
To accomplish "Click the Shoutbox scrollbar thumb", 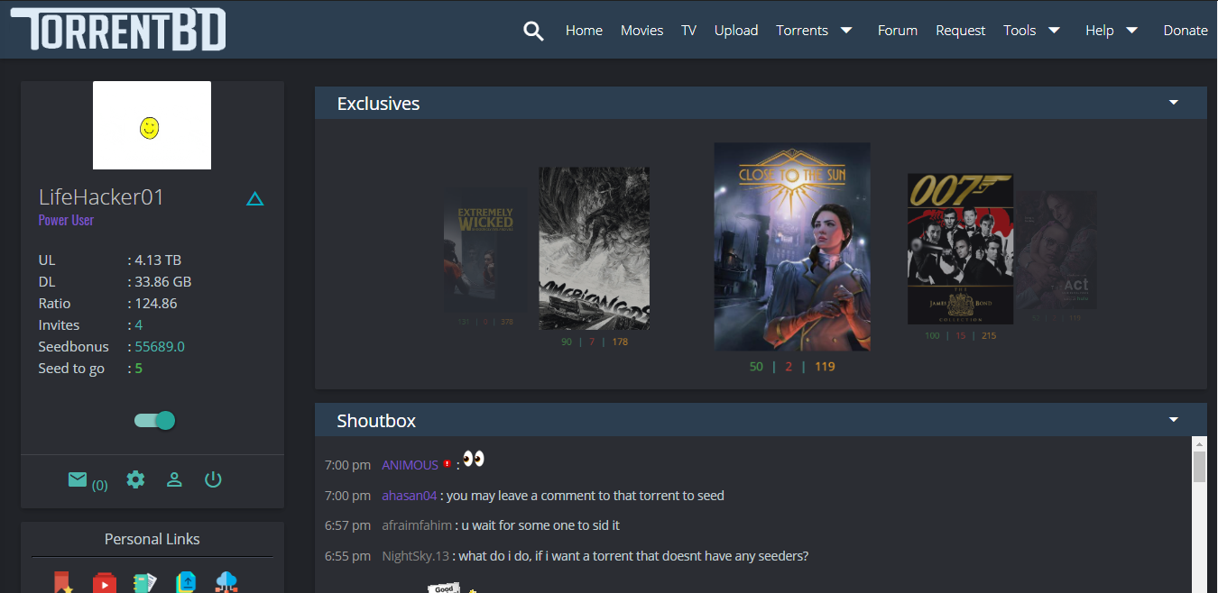I will (1199, 467).
